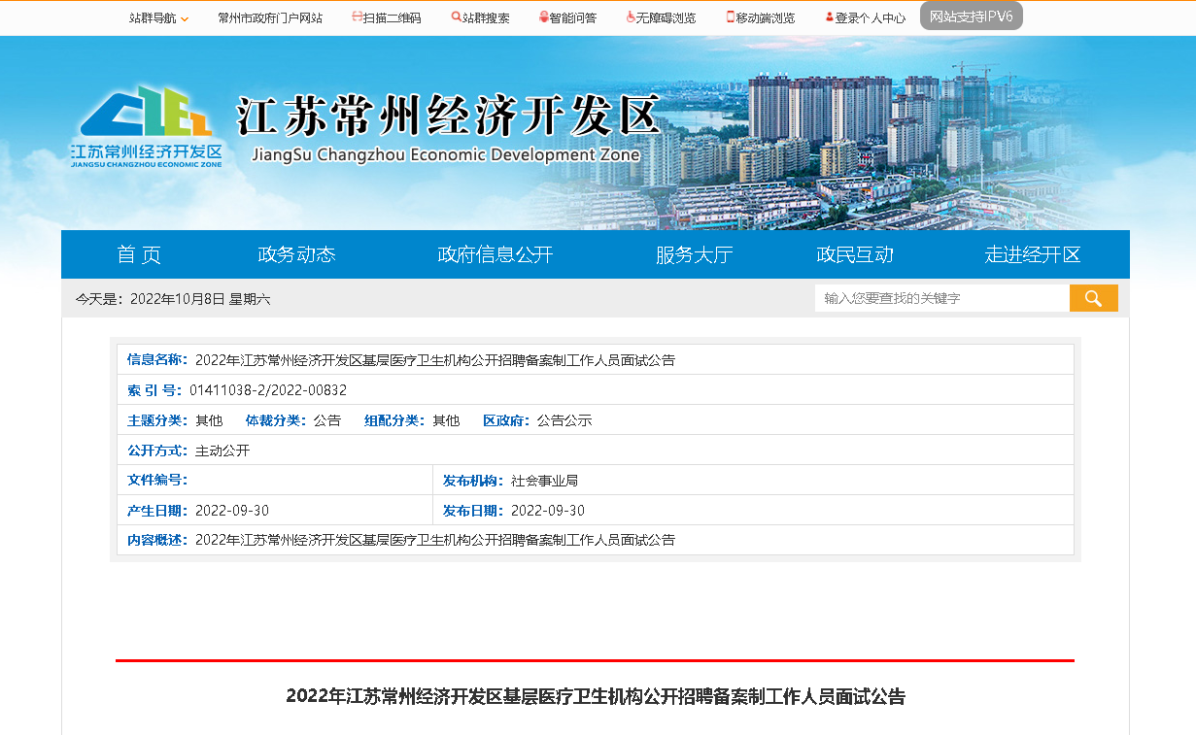Click the Changzhou Economic Zone logo
This screenshot has width=1196, height=735.
(x=146, y=126)
